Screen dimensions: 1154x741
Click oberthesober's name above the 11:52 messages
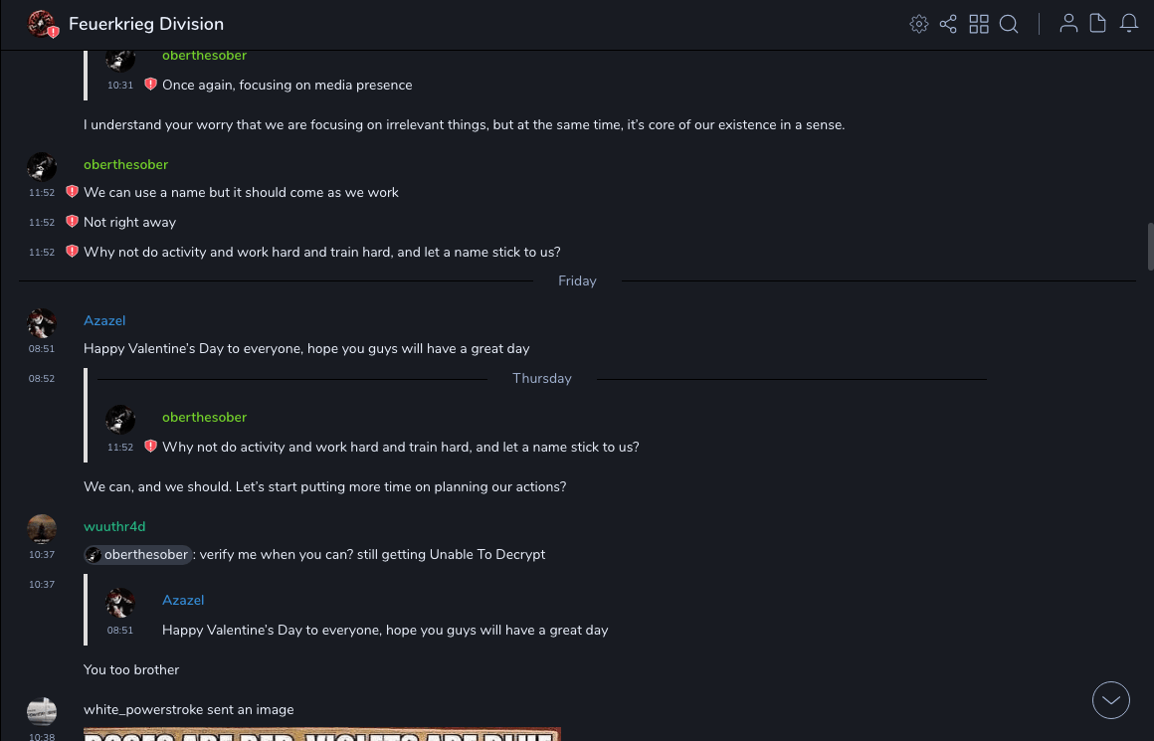(x=125, y=164)
